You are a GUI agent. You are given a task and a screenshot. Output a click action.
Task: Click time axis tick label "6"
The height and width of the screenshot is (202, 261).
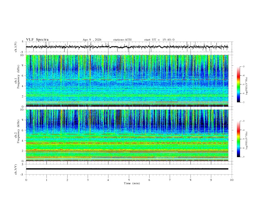(149, 180)
